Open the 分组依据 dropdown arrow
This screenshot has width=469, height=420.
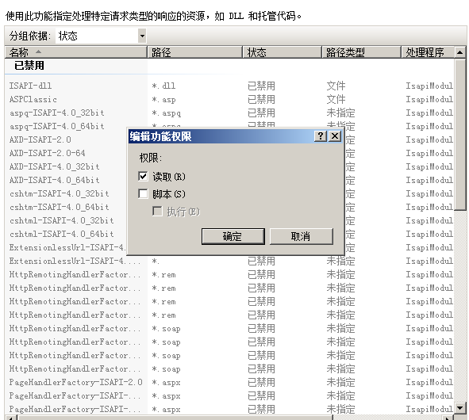[x=142, y=36]
